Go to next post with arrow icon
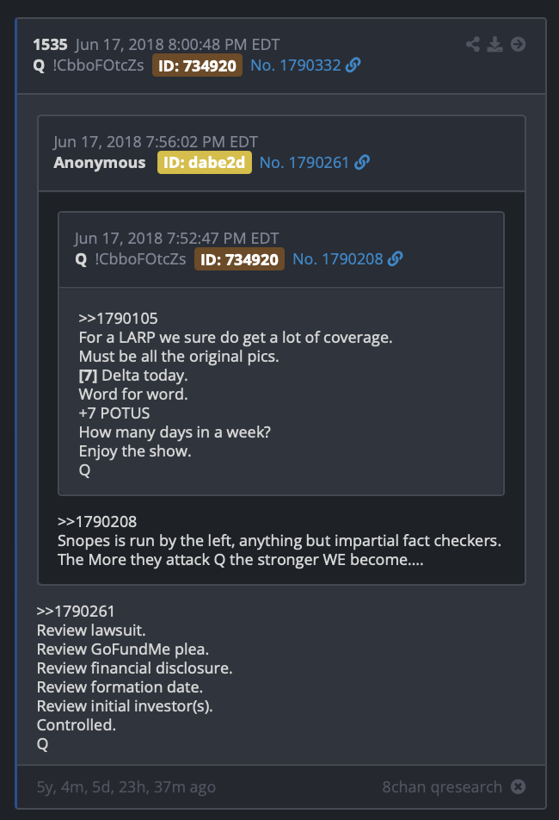The width and height of the screenshot is (559, 820). 518,44
